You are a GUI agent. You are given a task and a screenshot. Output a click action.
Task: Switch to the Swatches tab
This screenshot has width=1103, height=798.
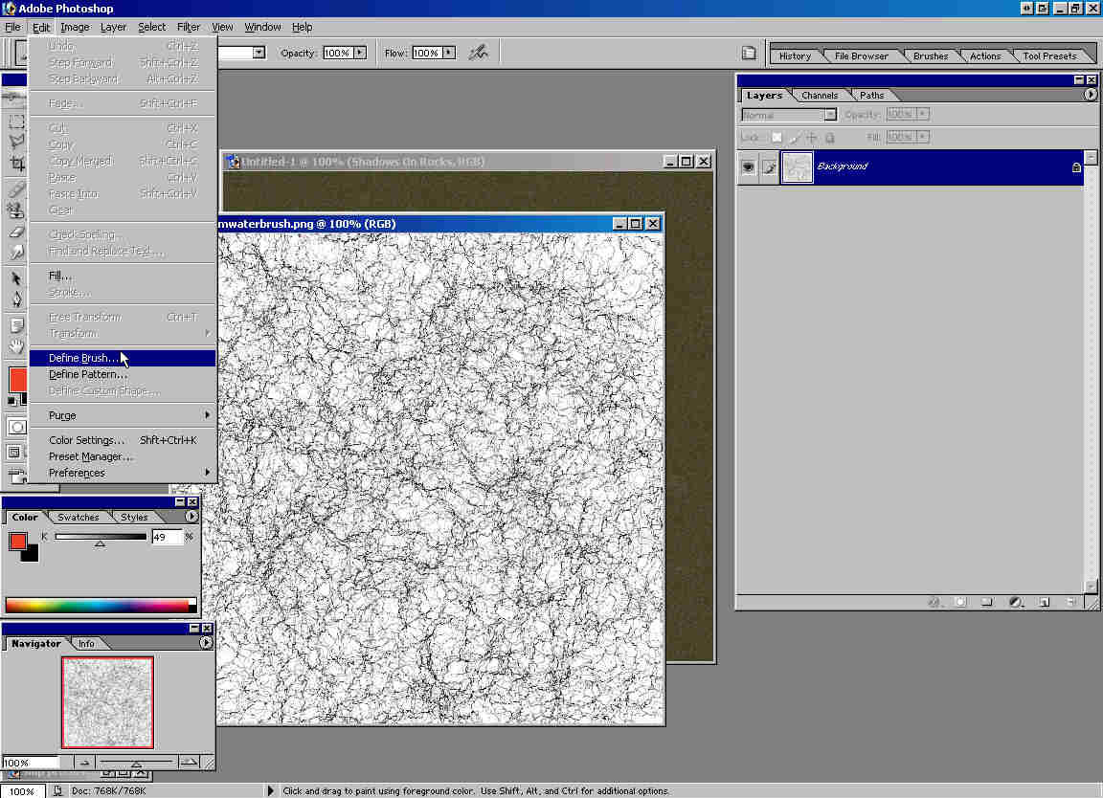[x=78, y=518]
